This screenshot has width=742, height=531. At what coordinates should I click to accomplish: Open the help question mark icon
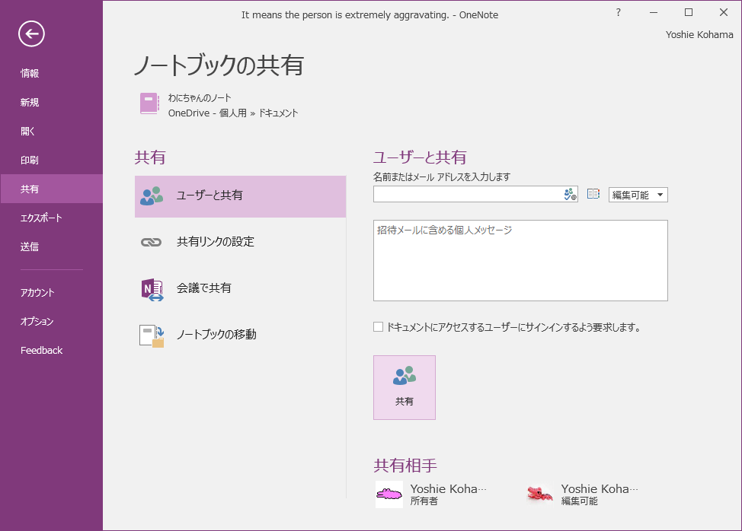coord(618,13)
